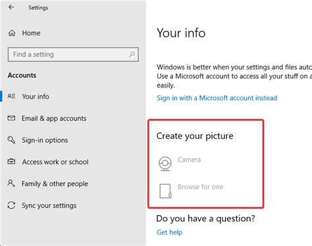
Task: Open Sync your settings page
Action: tap(49, 205)
